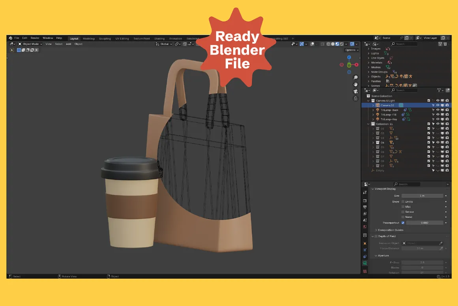
Task: Select the first box-select mode icon
Action: (x=19, y=50)
